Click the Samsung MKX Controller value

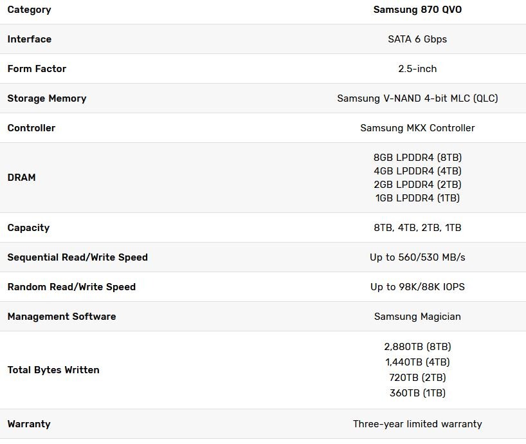click(x=417, y=128)
